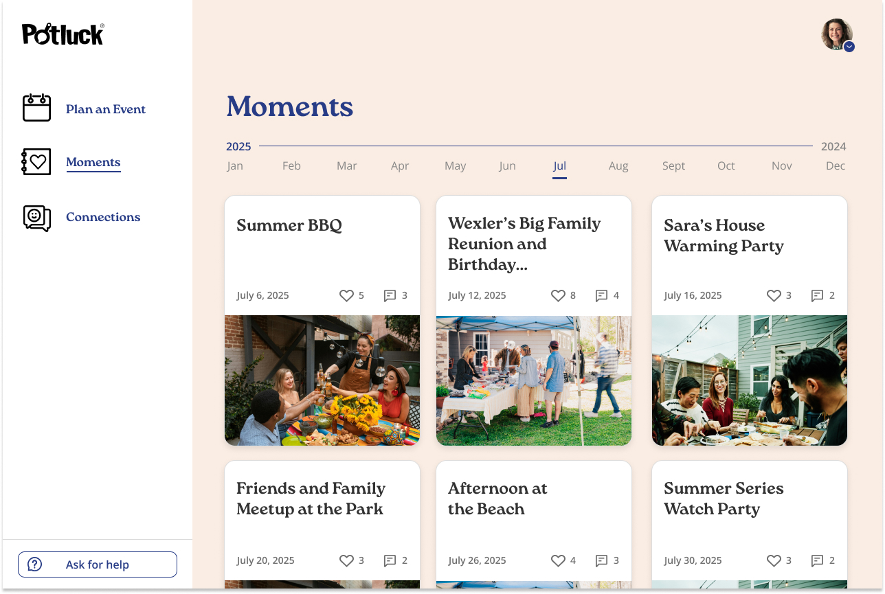Select Mar on the timeline
This screenshot has height=594, width=885.
346,165
